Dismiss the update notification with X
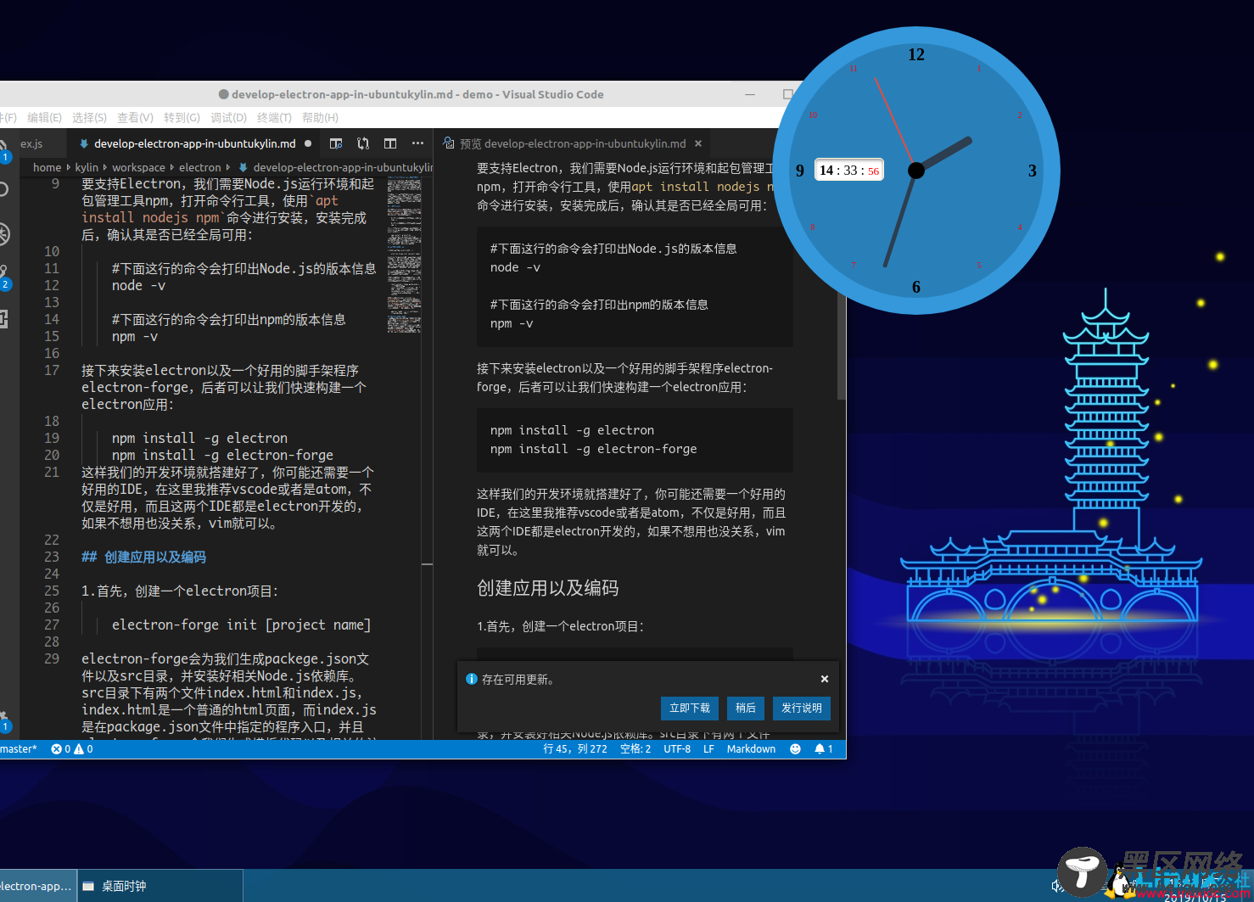Viewport: 1254px width, 902px height. point(825,679)
